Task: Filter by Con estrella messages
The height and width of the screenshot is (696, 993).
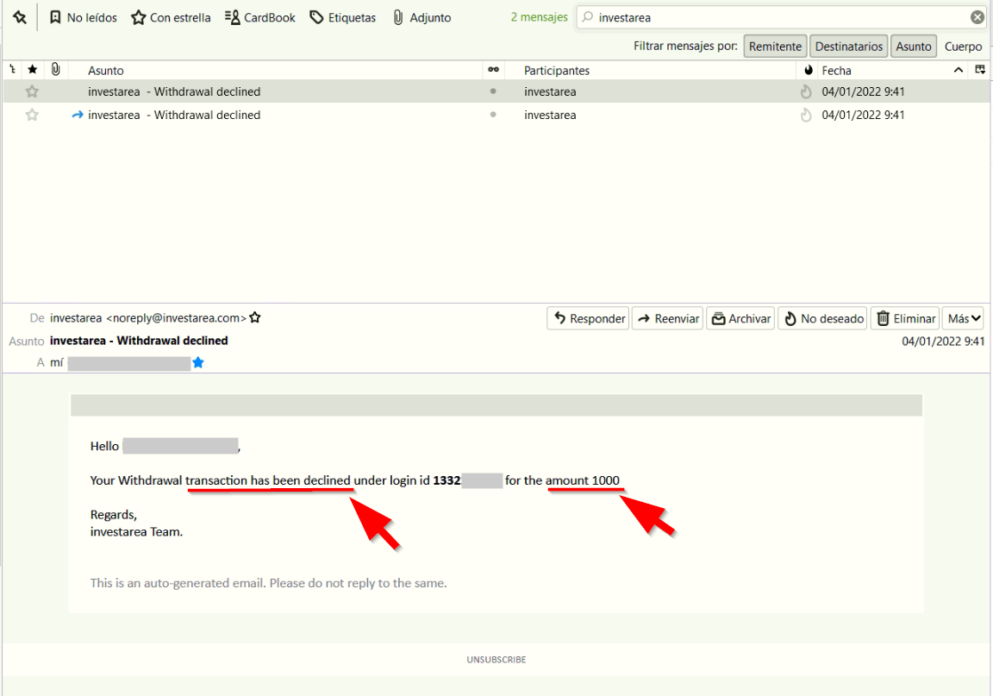Action: coord(171,18)
